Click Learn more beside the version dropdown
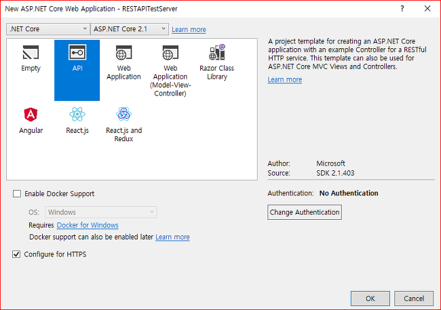Viewport: 441px width, 310px height. (x=189, y=30)
